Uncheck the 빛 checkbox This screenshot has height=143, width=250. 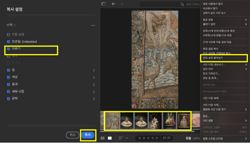tap(8, 70)
